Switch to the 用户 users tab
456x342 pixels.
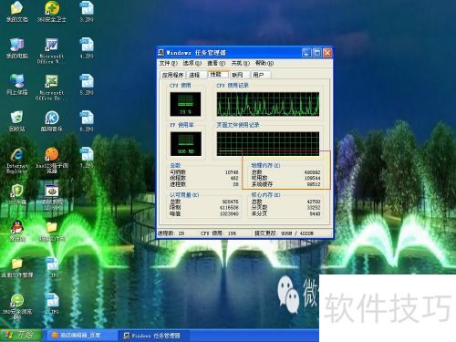pyautogui.click(x=260, y=75)
